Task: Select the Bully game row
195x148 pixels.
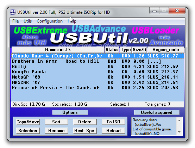Action: point(97,67)
